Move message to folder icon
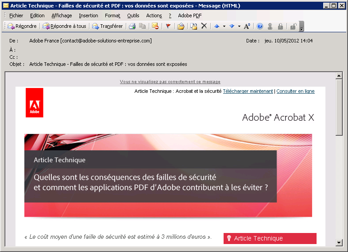The width and height of the screenshot is (348, 252). 181,26
